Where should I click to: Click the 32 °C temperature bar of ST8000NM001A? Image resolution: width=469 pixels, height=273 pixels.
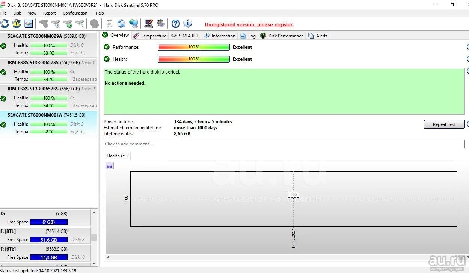point(49,132)
